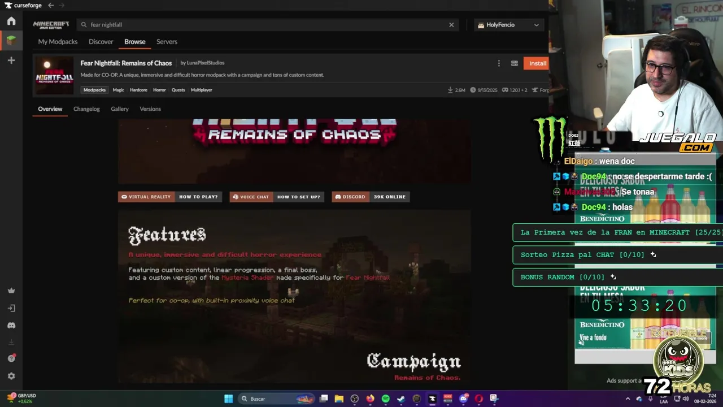Navigate back with the left arrow
Screen dimensions: 723x407
(x=51, y=5)
